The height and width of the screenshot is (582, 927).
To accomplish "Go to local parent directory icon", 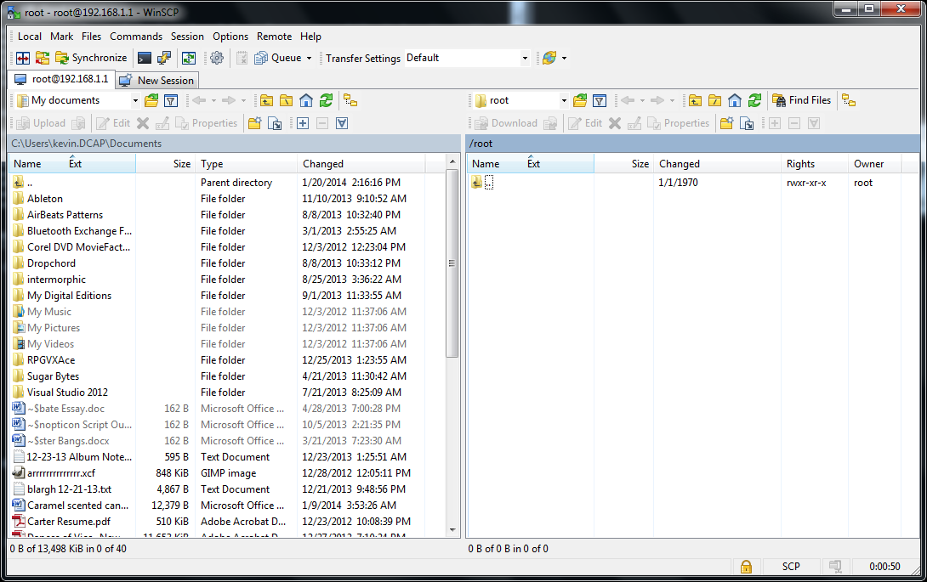I will tap(267, 100).
